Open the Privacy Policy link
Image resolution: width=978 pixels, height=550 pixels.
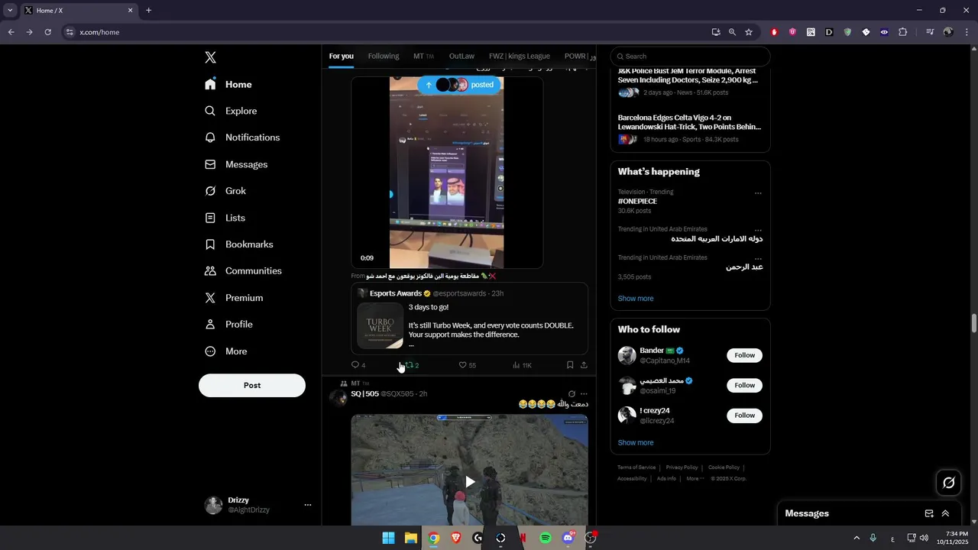tap(682, 467)
